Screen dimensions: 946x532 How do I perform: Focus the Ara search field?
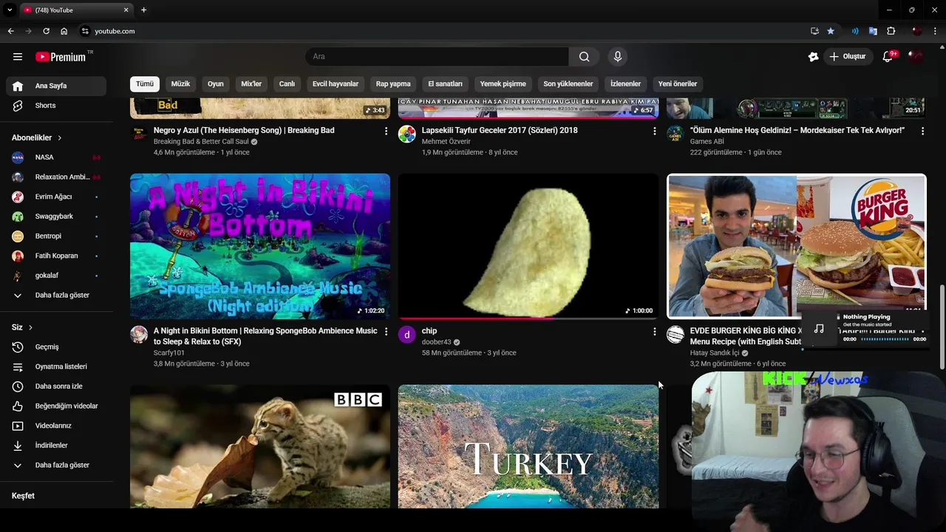[437, 57]
